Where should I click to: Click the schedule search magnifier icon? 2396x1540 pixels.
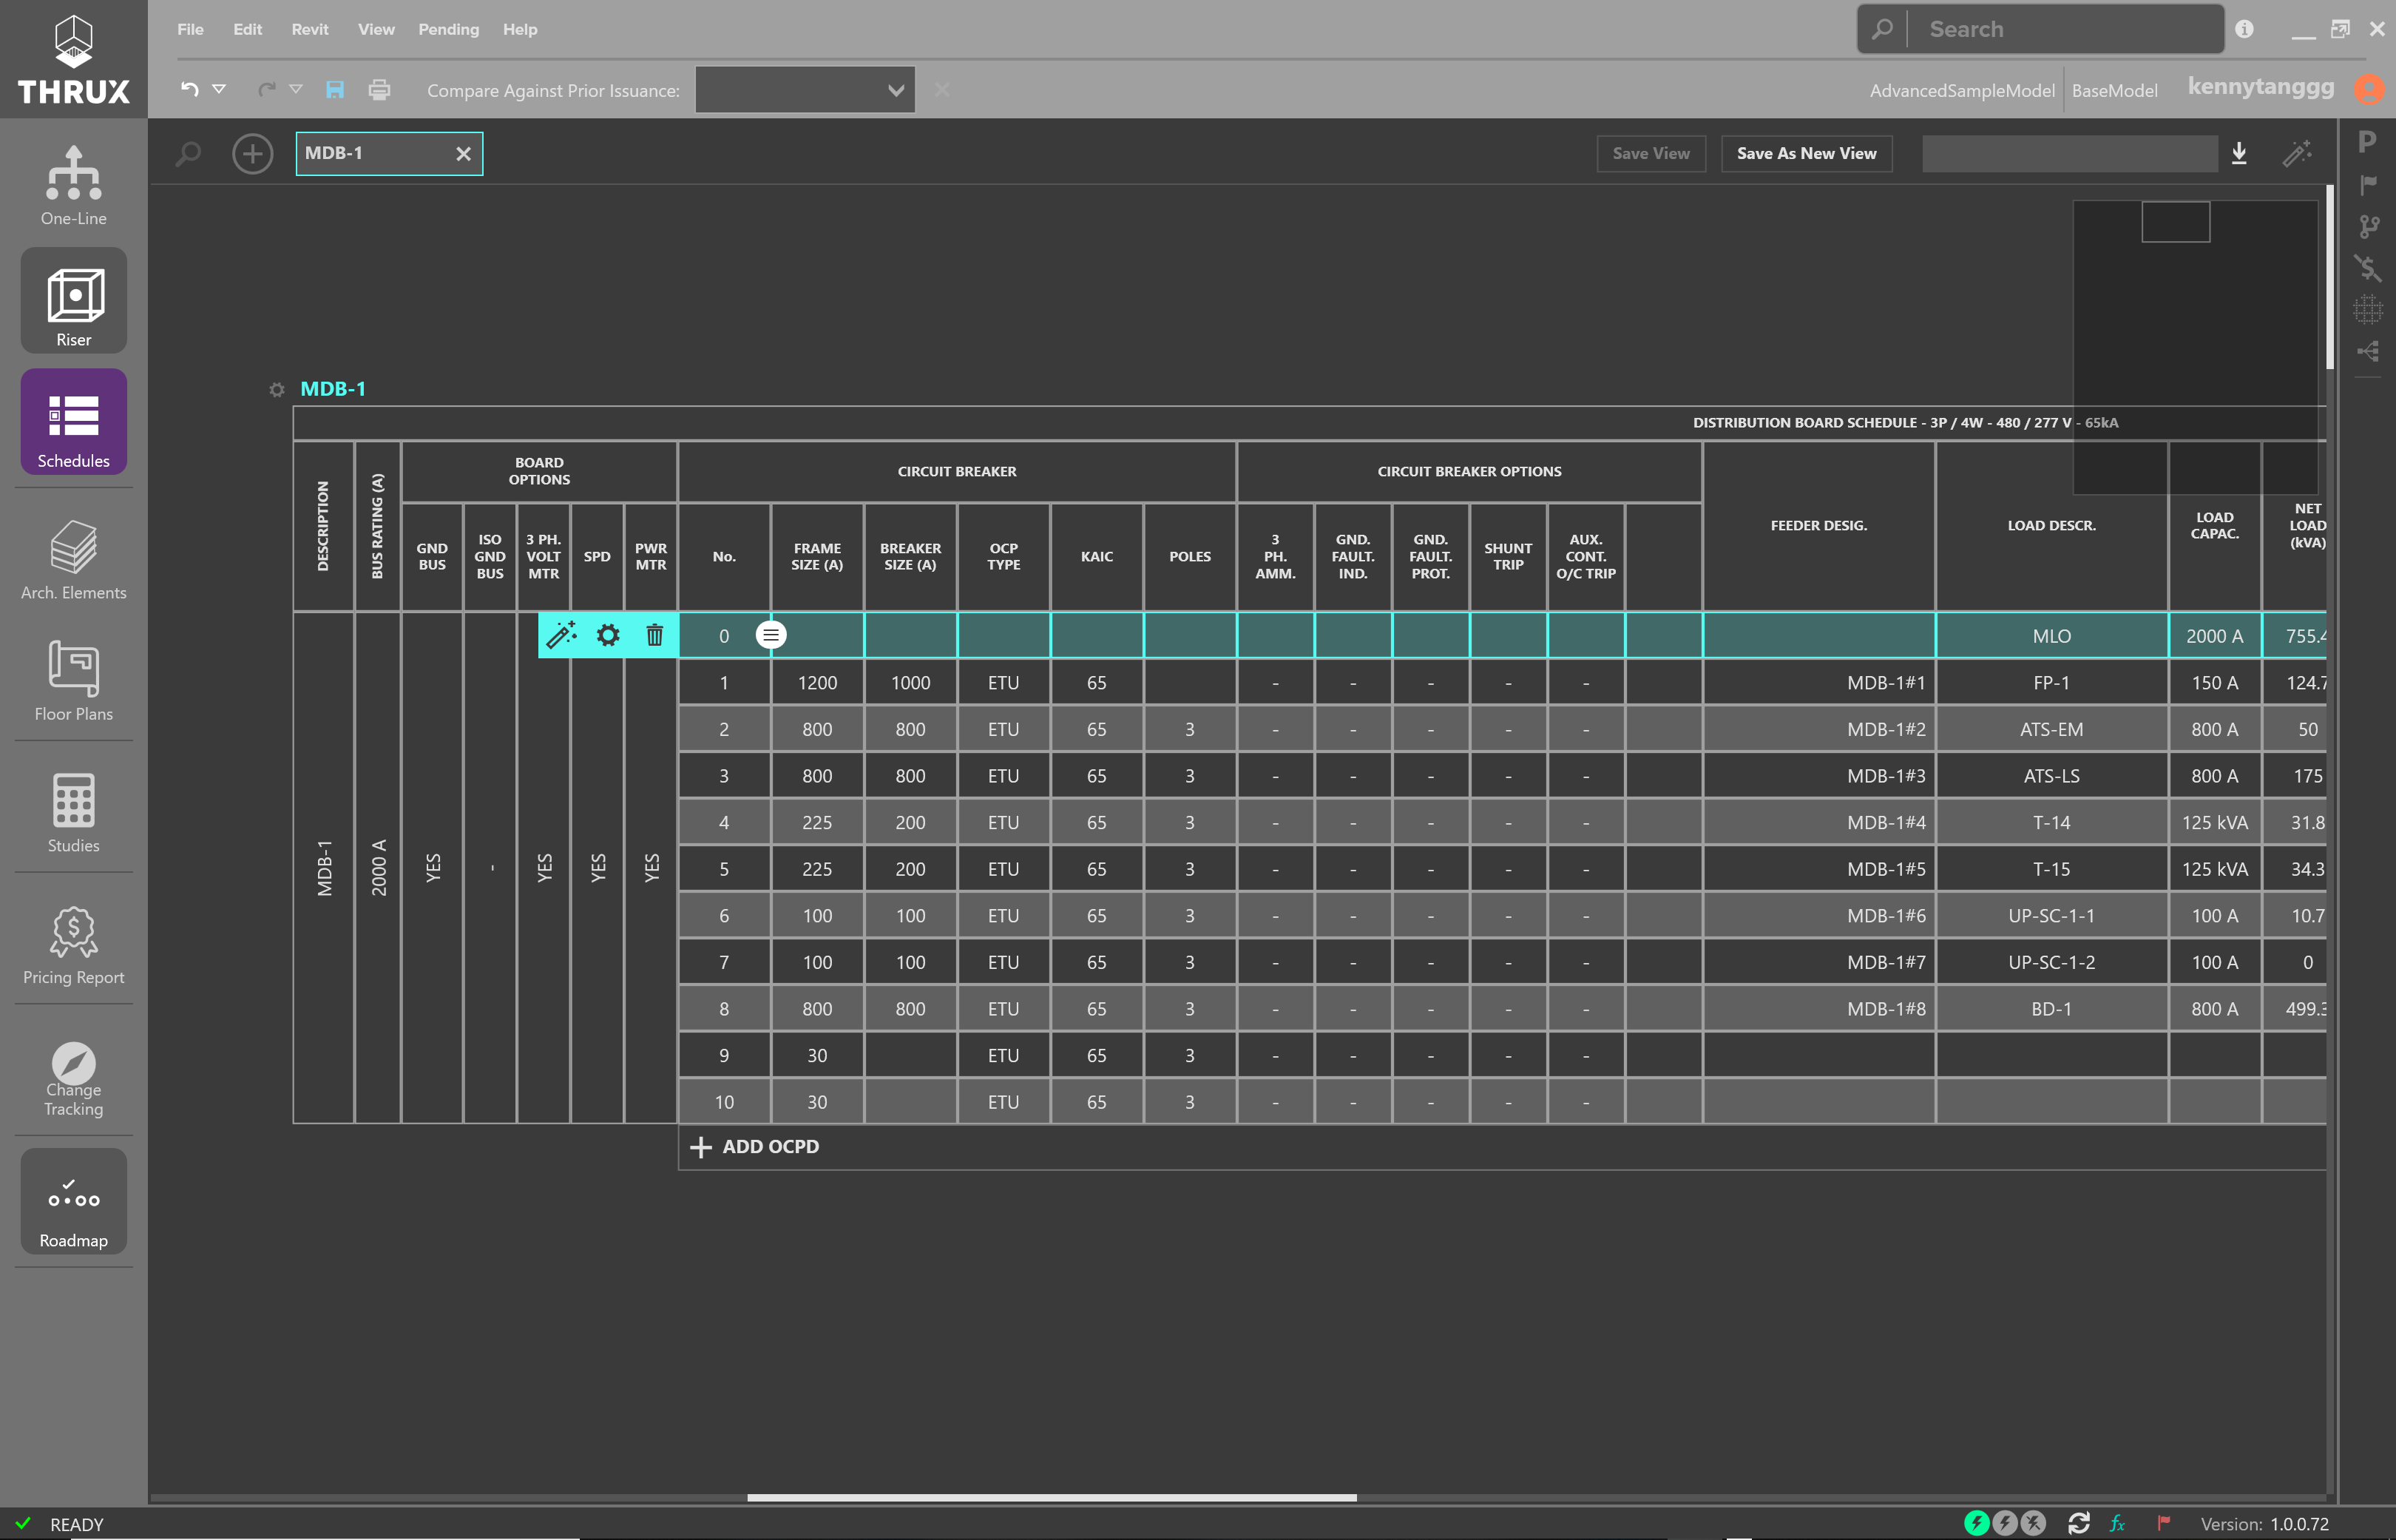(x=188, y=154)
